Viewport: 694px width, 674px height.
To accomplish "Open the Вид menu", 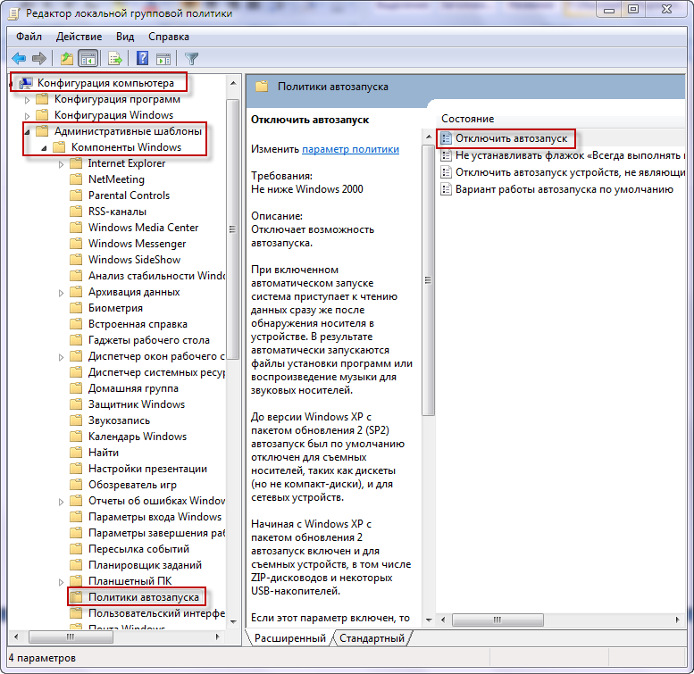I will [125, 37].
